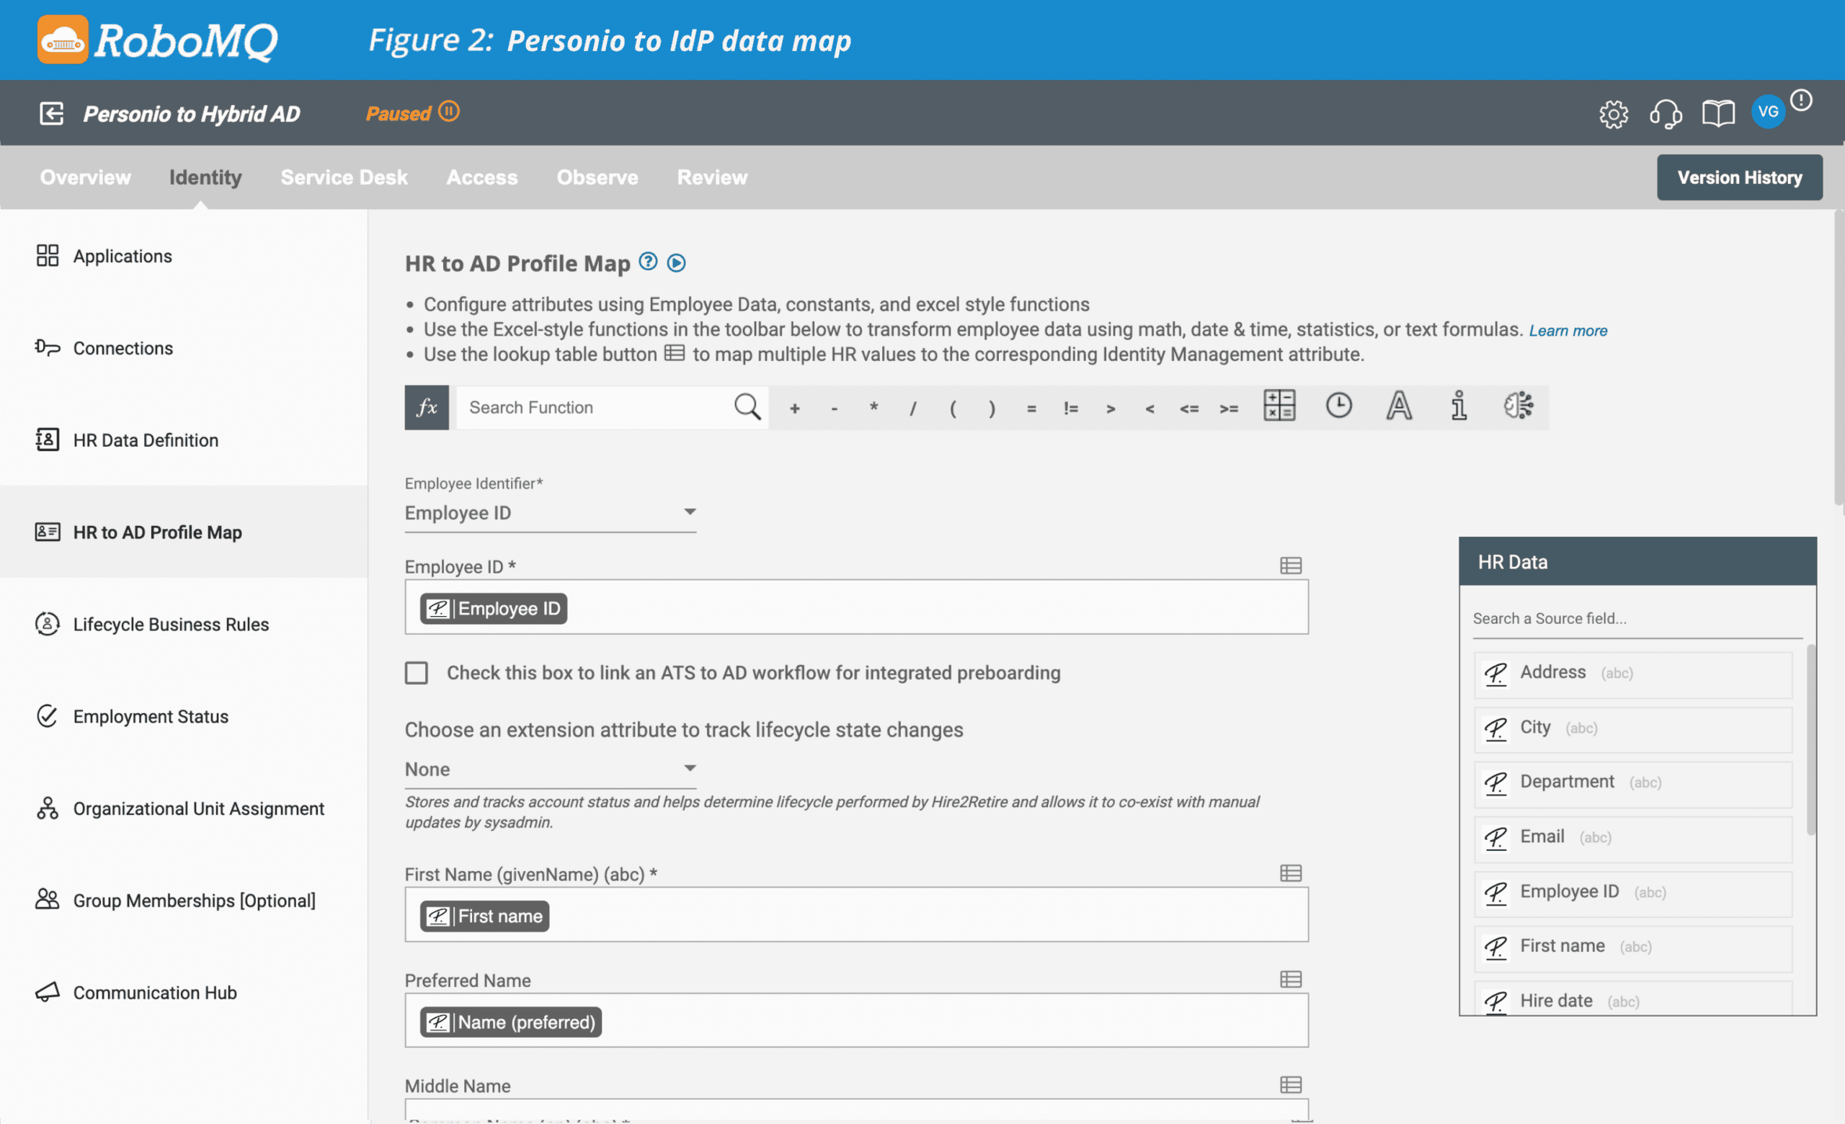The image size is (1845, 1124).
Task: Check the box to link ATS to AD workflow
Action: coord(417,673)
